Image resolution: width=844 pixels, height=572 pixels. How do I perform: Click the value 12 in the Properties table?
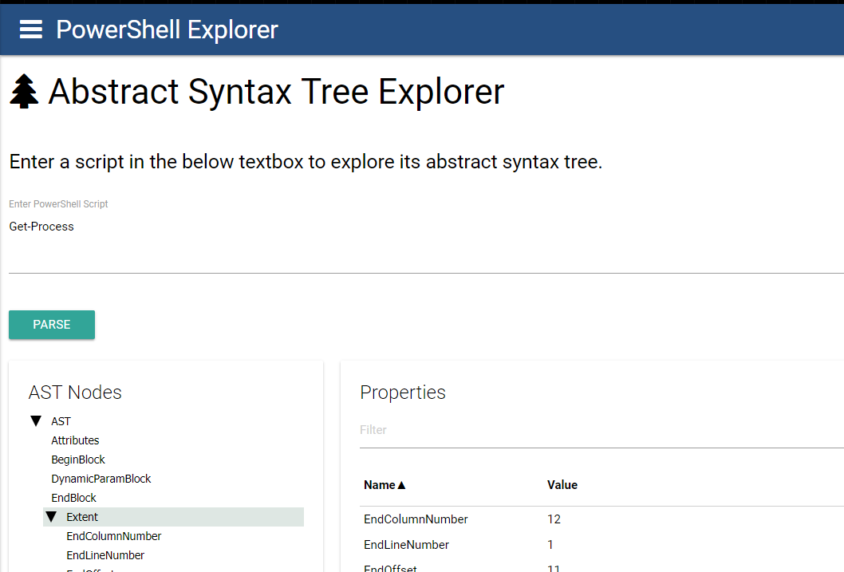click(x=554, y=519)
